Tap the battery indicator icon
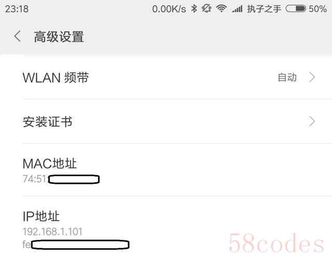This screenshot has width=332, height=259. [296, 9]
